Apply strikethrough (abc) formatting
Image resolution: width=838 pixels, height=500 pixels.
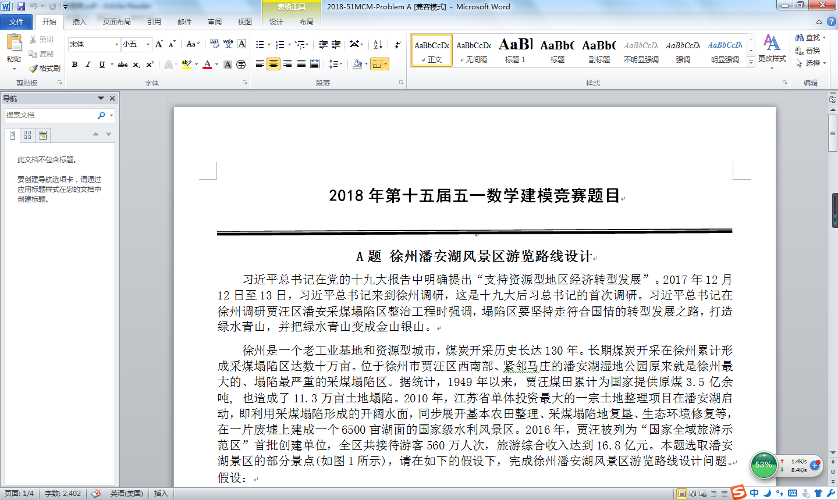pyautogui.click(x=123, y=65)
